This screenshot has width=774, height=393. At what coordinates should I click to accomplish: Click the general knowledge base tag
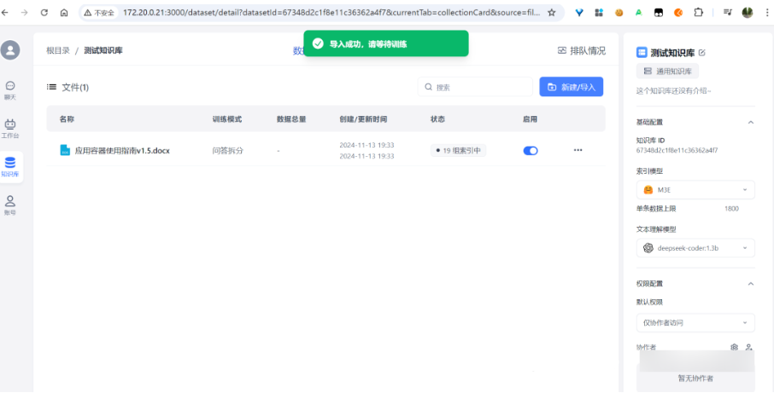667,72
